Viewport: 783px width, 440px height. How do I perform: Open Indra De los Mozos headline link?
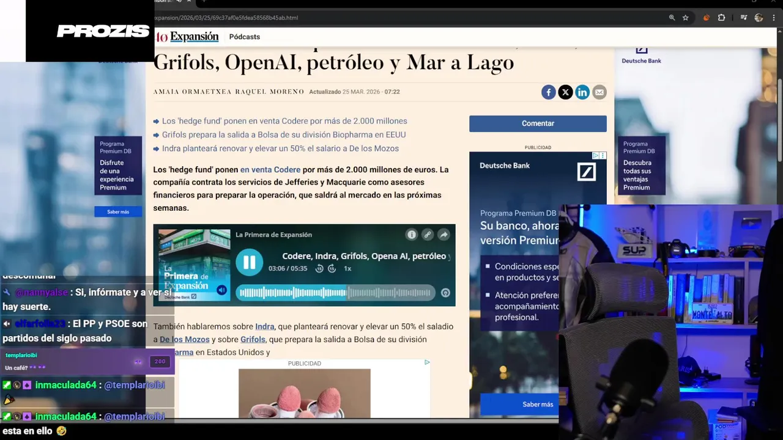(x=280, y=148)
